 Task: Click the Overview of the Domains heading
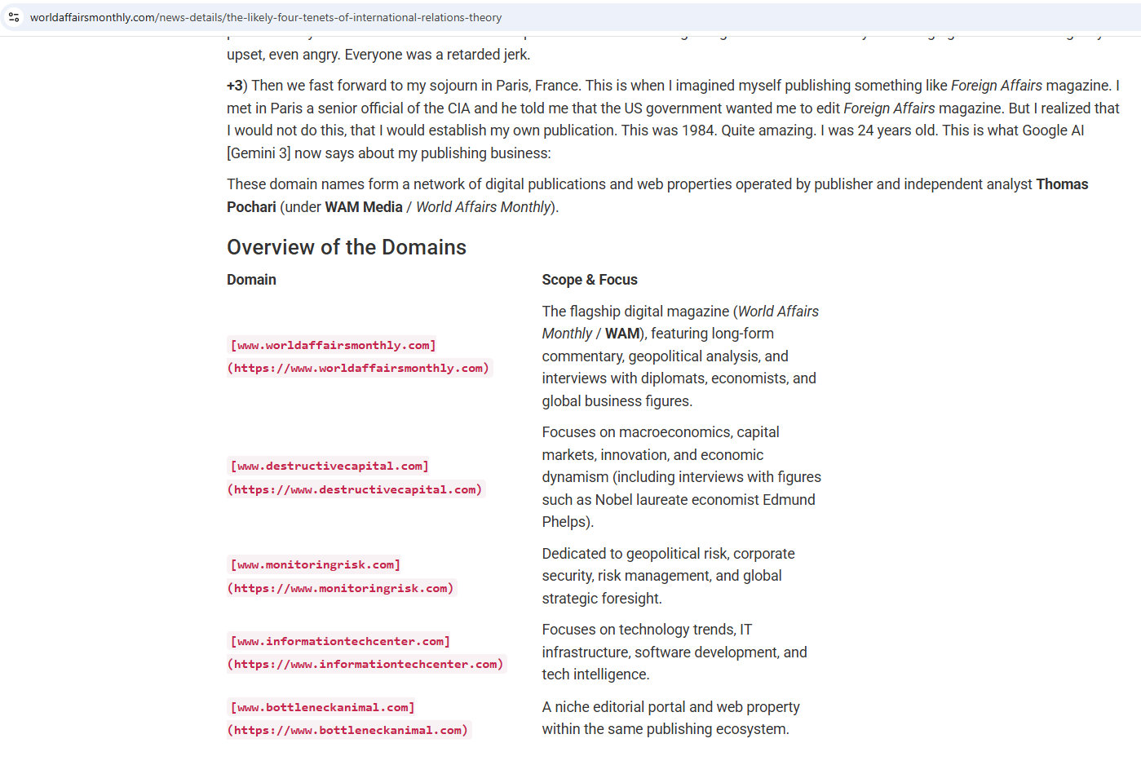click(x=347, y=247)
